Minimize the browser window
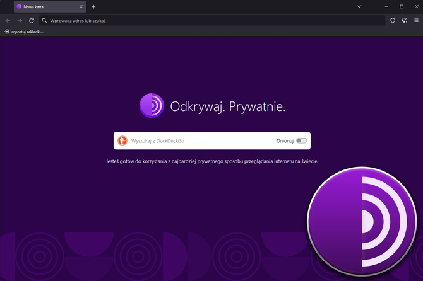The image size is (423, 281). (x=386, y=6)
